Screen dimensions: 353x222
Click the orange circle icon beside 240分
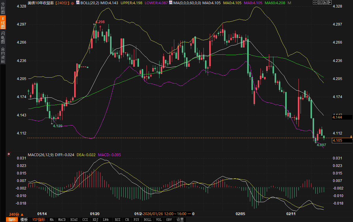pos(72,3)
